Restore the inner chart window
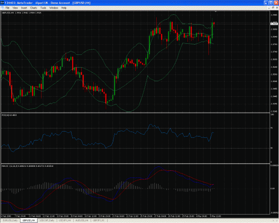This screenshot has height=223, width=279. pos(273,8)
